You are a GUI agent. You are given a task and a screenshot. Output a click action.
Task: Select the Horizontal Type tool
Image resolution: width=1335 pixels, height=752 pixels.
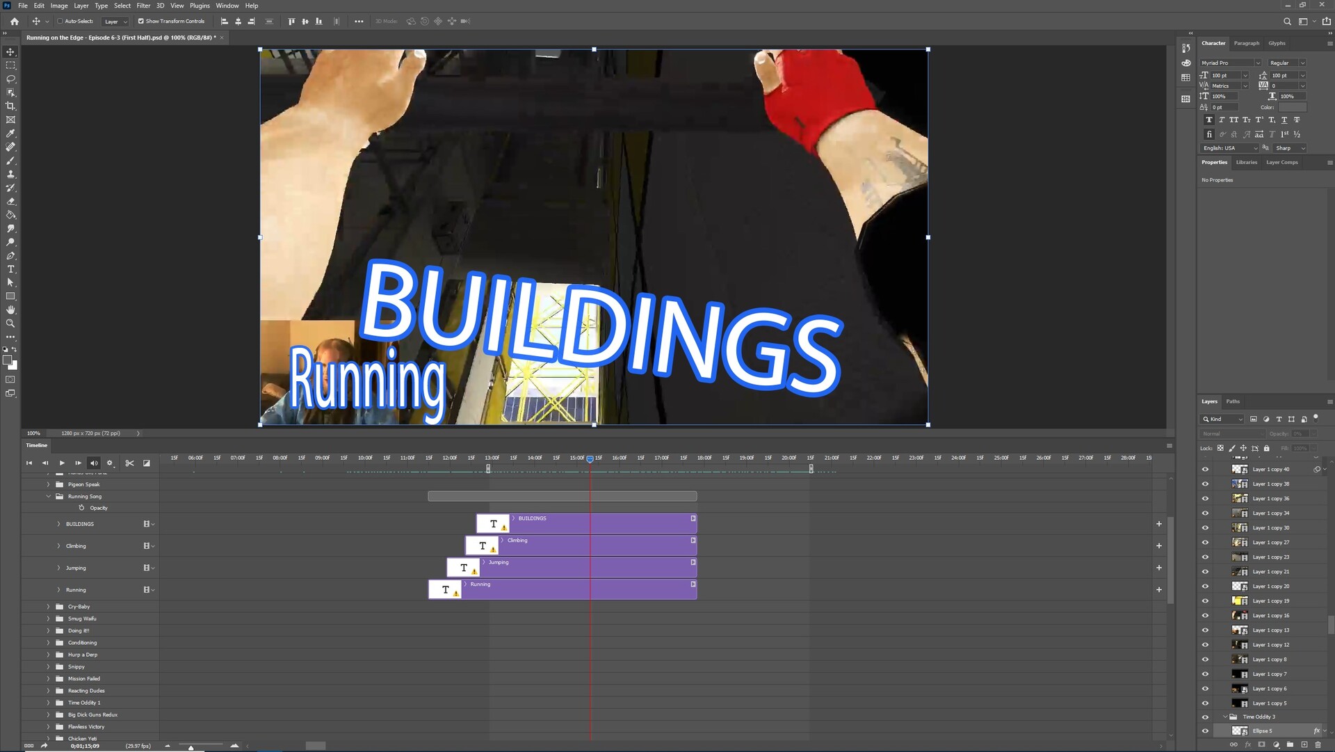(x=10, y=269)
